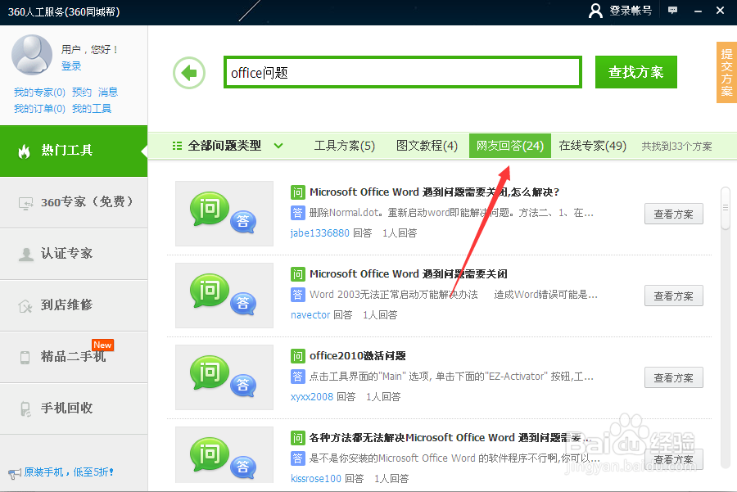This screenshot has height=492, width=737.
Task: Click the wrench icon beside 到店维修
Action: (x=25, y=306)
